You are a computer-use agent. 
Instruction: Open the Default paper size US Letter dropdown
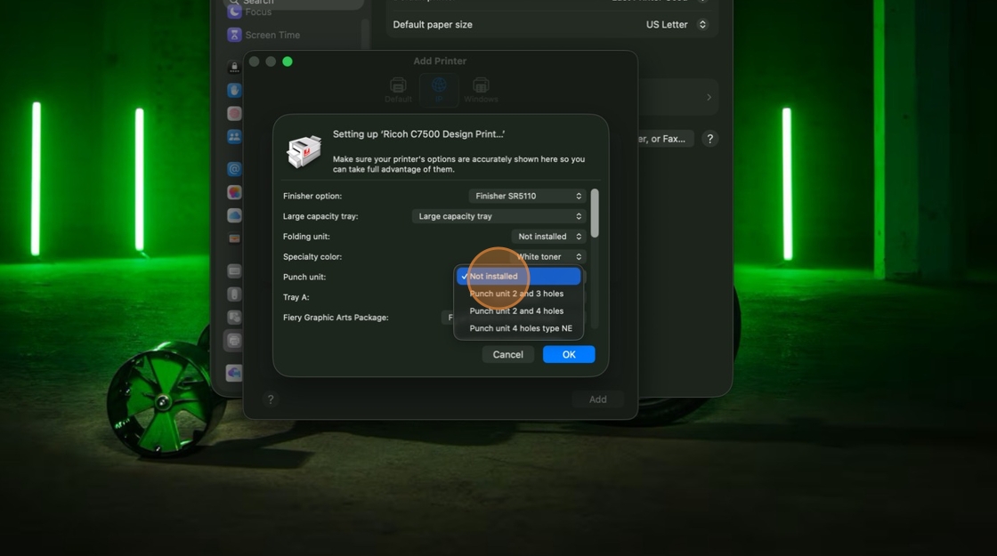[676, 24]
